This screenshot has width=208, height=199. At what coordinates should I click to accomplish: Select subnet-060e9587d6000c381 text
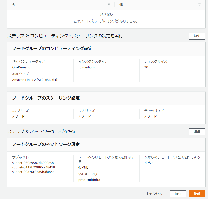[x=34, y=163]
